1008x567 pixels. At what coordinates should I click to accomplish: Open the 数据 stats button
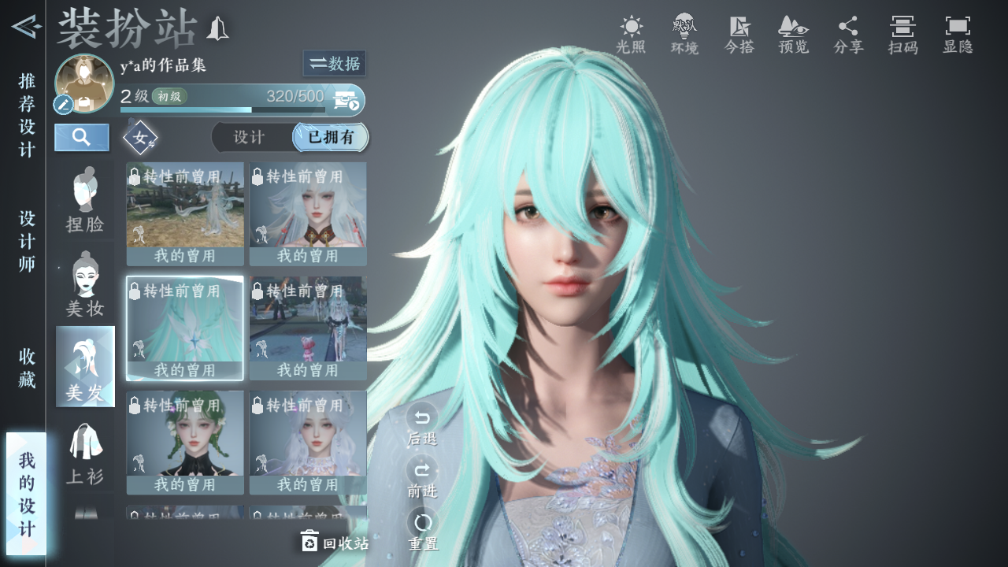point(334,64)
